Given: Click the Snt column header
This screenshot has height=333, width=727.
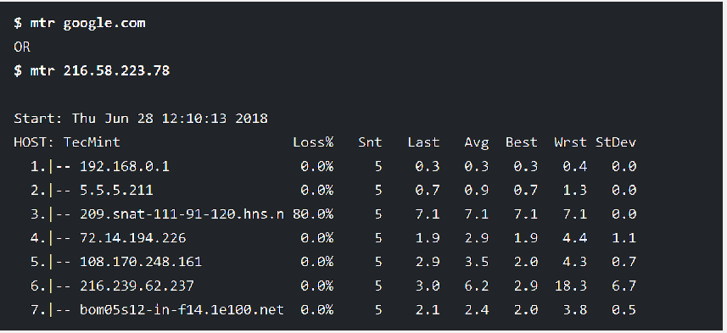Looking at the screenshot, I should [370, 142].
